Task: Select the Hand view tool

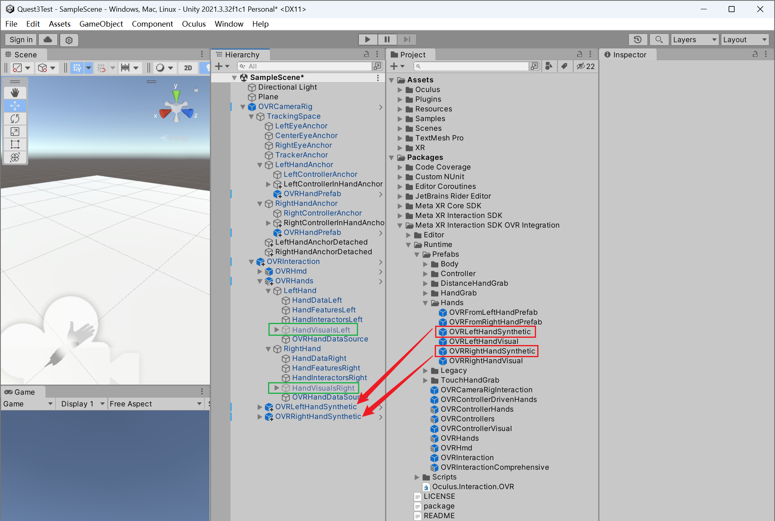Action: tap(15, 93)
